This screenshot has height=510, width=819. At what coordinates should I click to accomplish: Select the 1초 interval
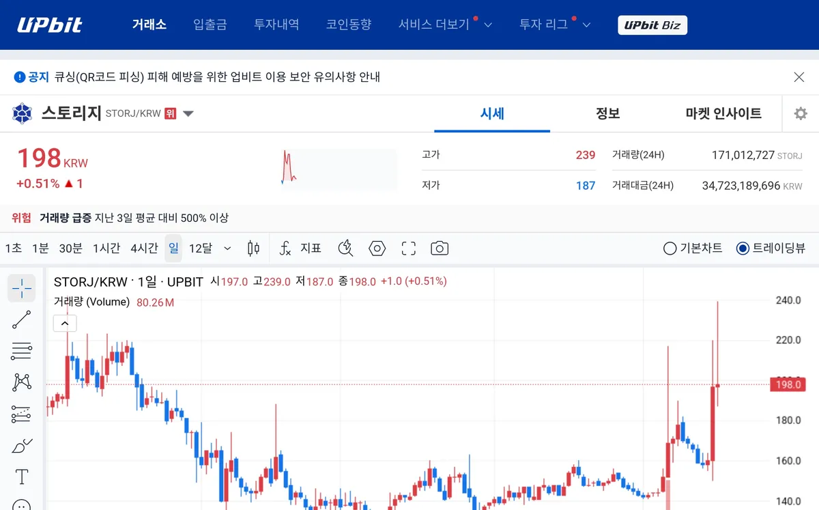point(14,249)
